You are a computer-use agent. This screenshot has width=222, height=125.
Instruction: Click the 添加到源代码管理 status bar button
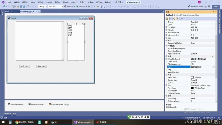[x=191, y=118]
